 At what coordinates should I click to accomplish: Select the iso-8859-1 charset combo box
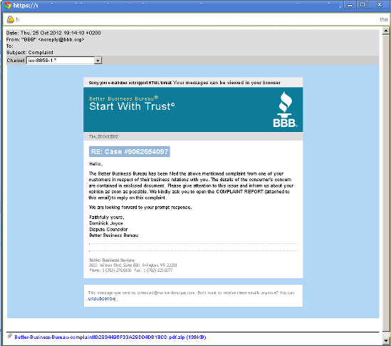[x=64, y=61]
